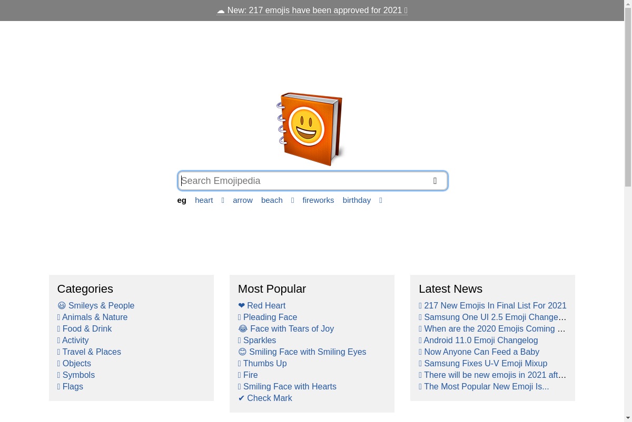The image size is (632, 422).
Task: Select the fireworks example search
Action: point(318,200)
